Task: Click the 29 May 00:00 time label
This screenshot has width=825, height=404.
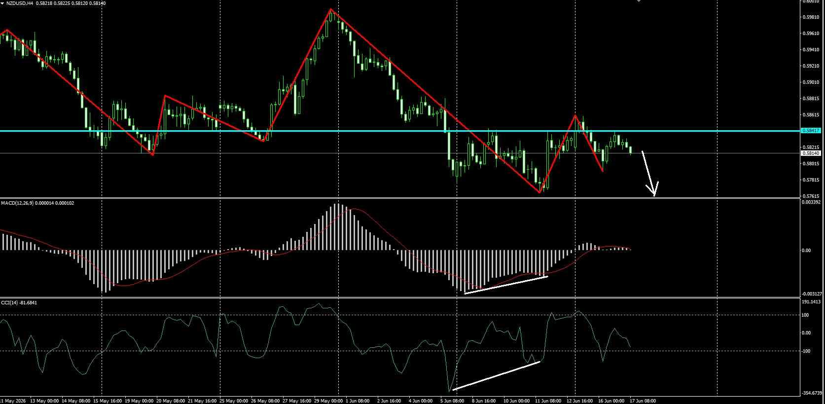Action: 329,401
